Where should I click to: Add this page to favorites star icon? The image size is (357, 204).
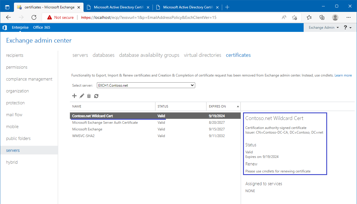[x=294, y=17]
